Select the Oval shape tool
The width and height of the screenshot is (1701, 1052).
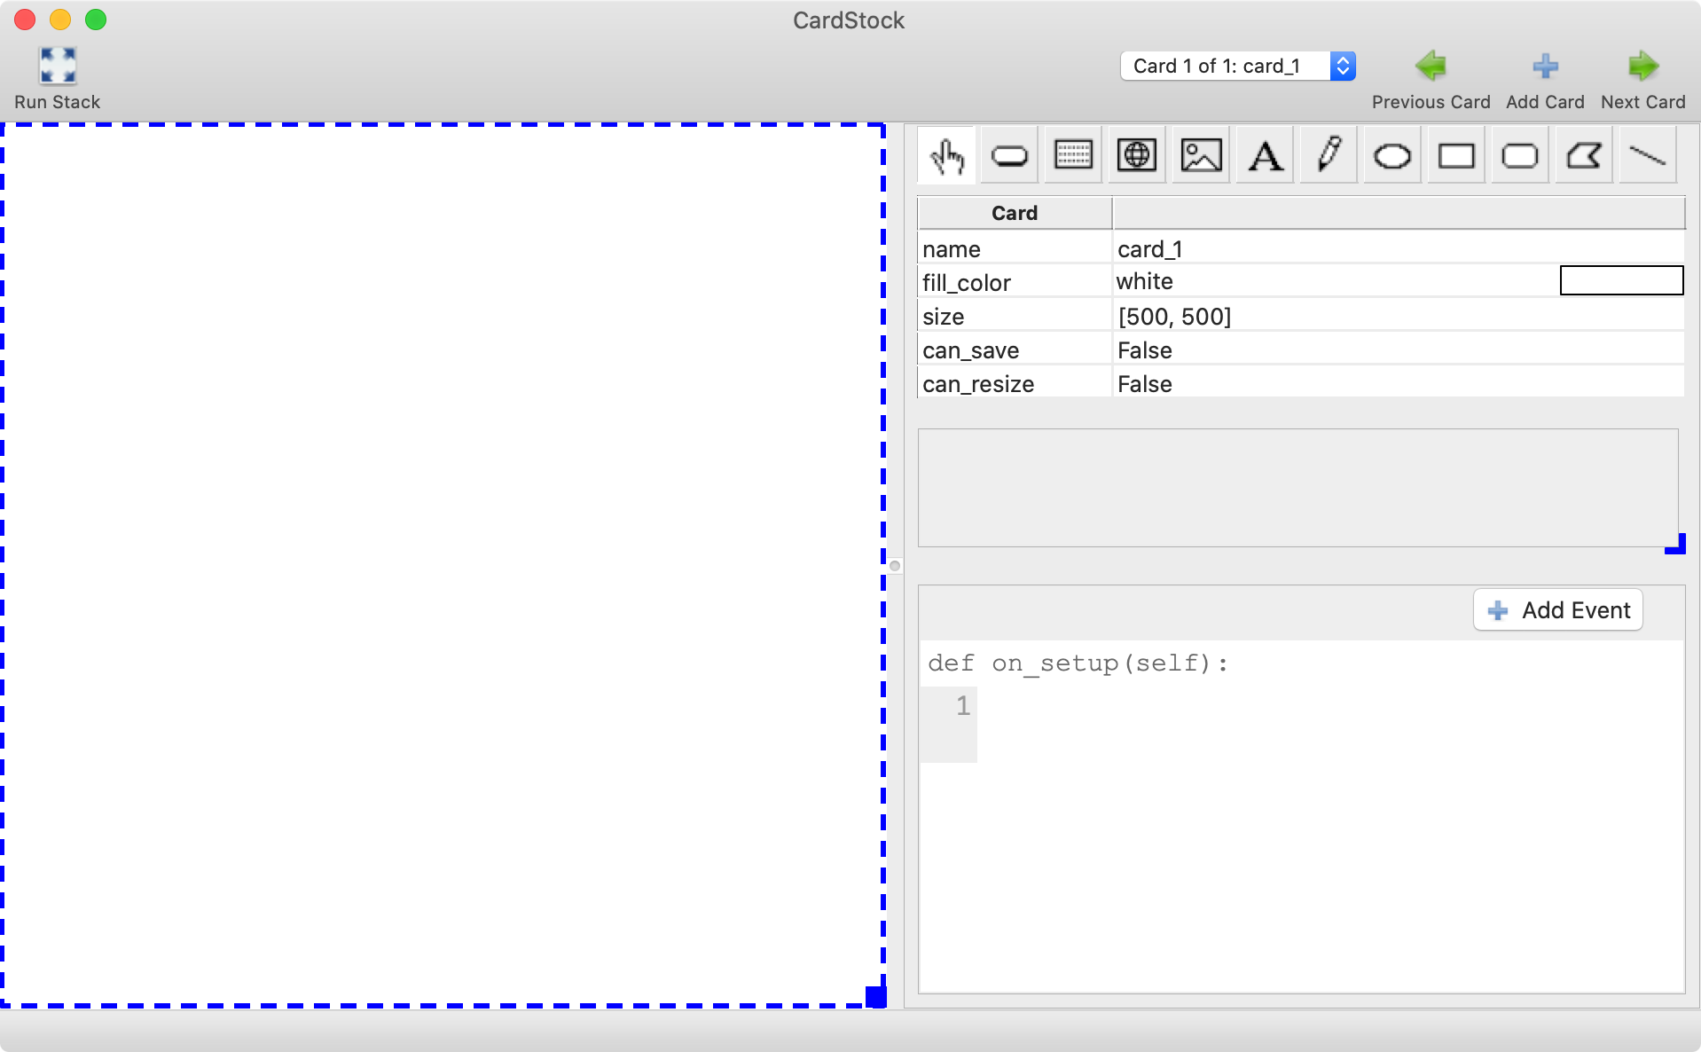pos(1392,156)
